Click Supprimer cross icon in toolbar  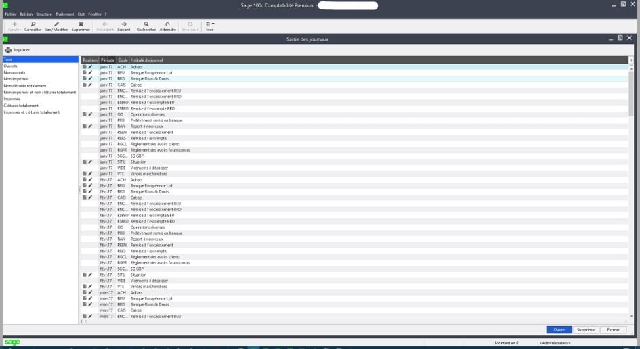pos(81,24)
